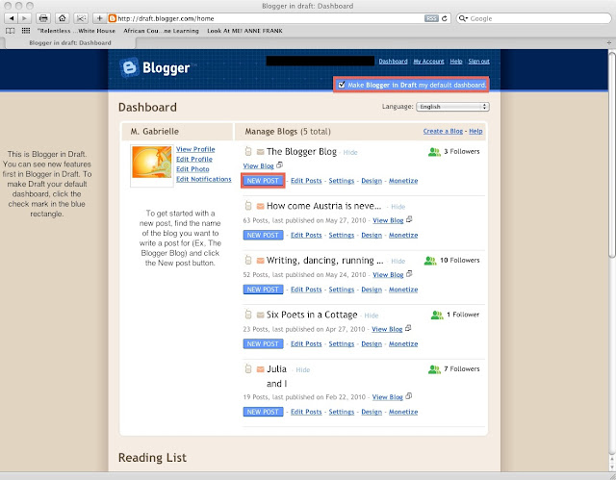Open Monetize for Six Poets in a Cottage
Screen dimensions: 616x480
[x=403, y=343]
